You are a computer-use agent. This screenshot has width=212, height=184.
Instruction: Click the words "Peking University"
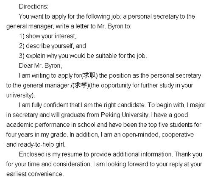point(125,115)
